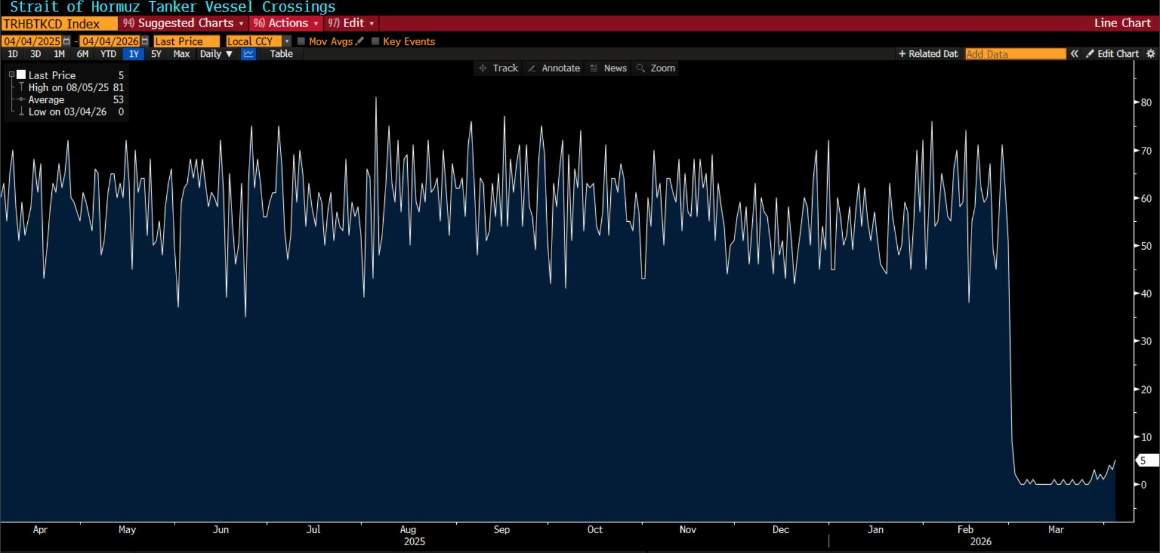Expand the Local CCY currency dropdown

click(287, 41)
